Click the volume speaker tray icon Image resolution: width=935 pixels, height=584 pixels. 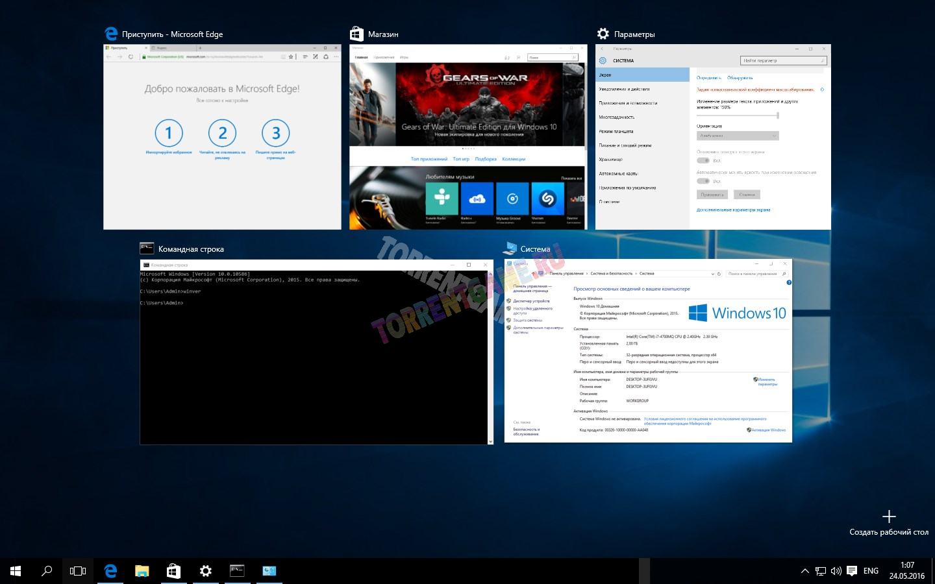[836, 571]
